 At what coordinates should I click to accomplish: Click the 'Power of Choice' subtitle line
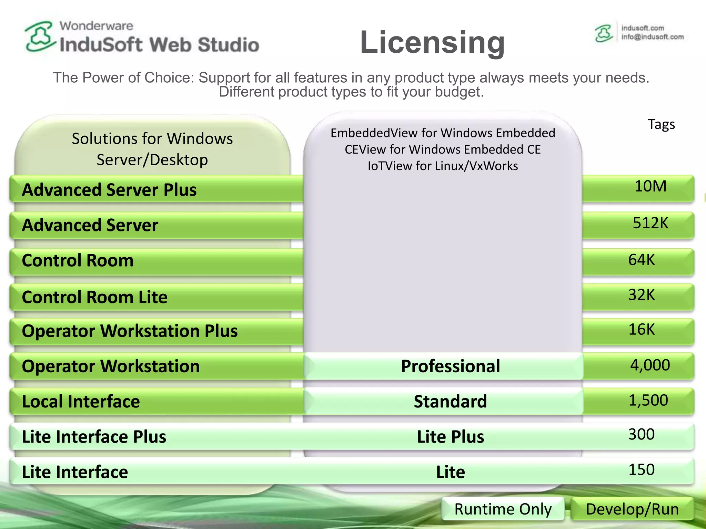point(351,78)
